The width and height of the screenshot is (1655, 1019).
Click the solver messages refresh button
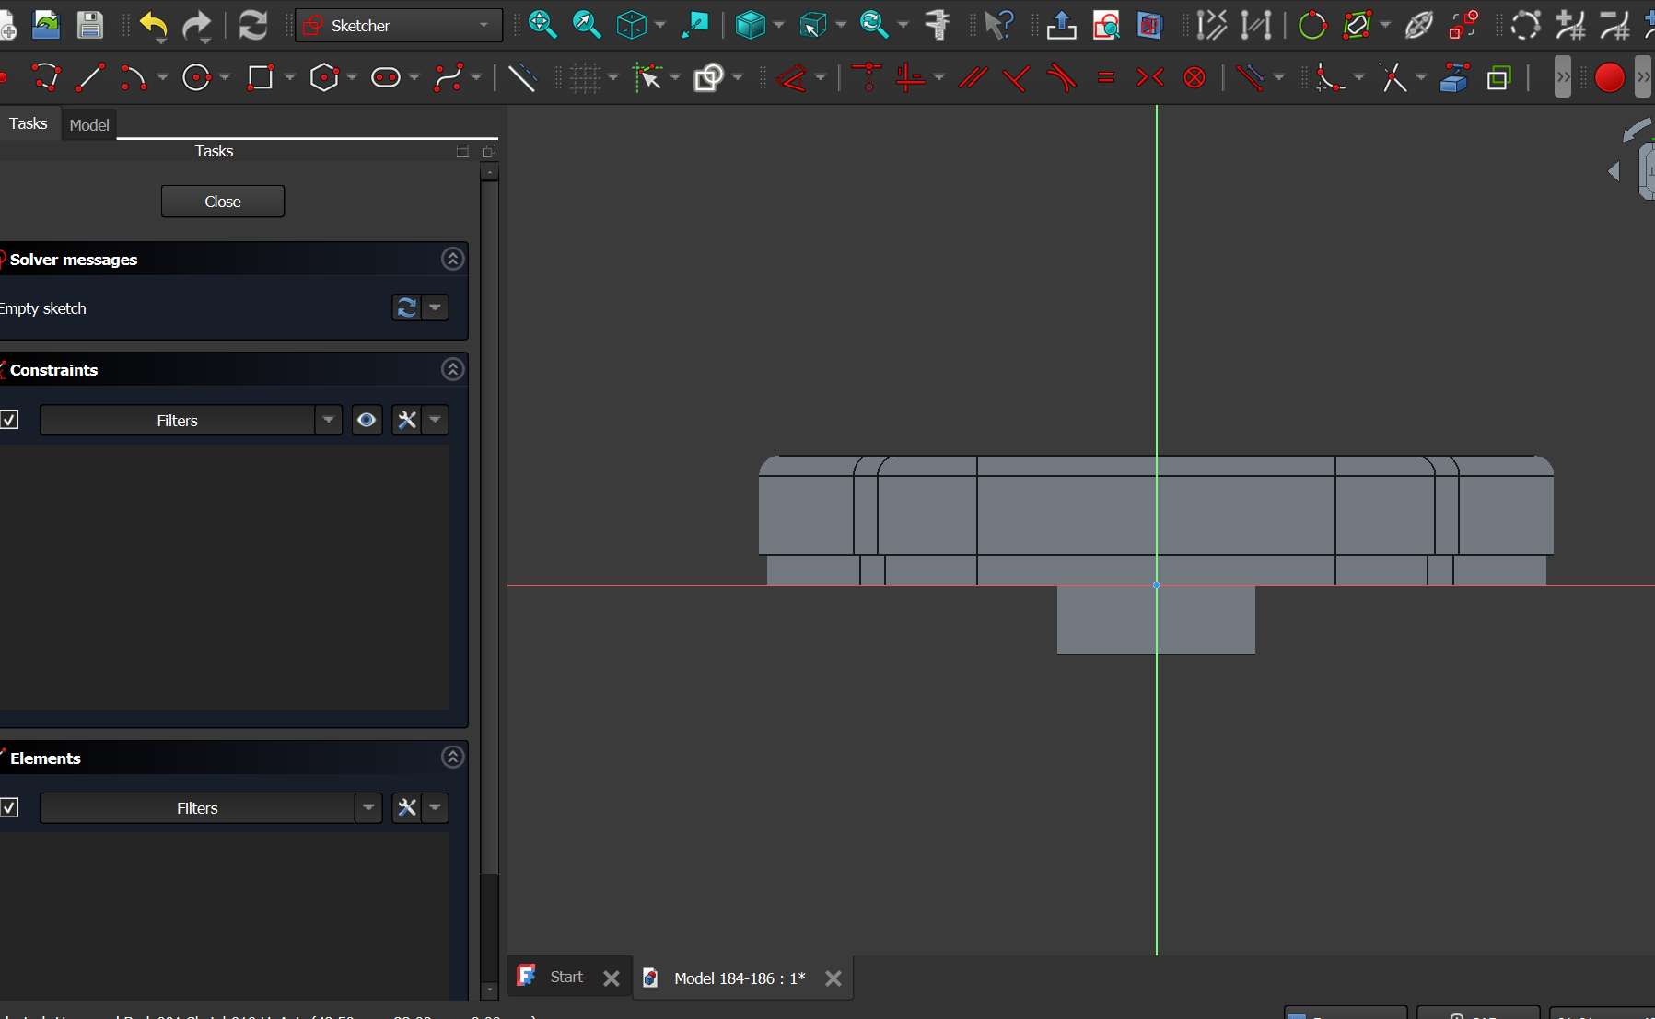click(406, 307)
